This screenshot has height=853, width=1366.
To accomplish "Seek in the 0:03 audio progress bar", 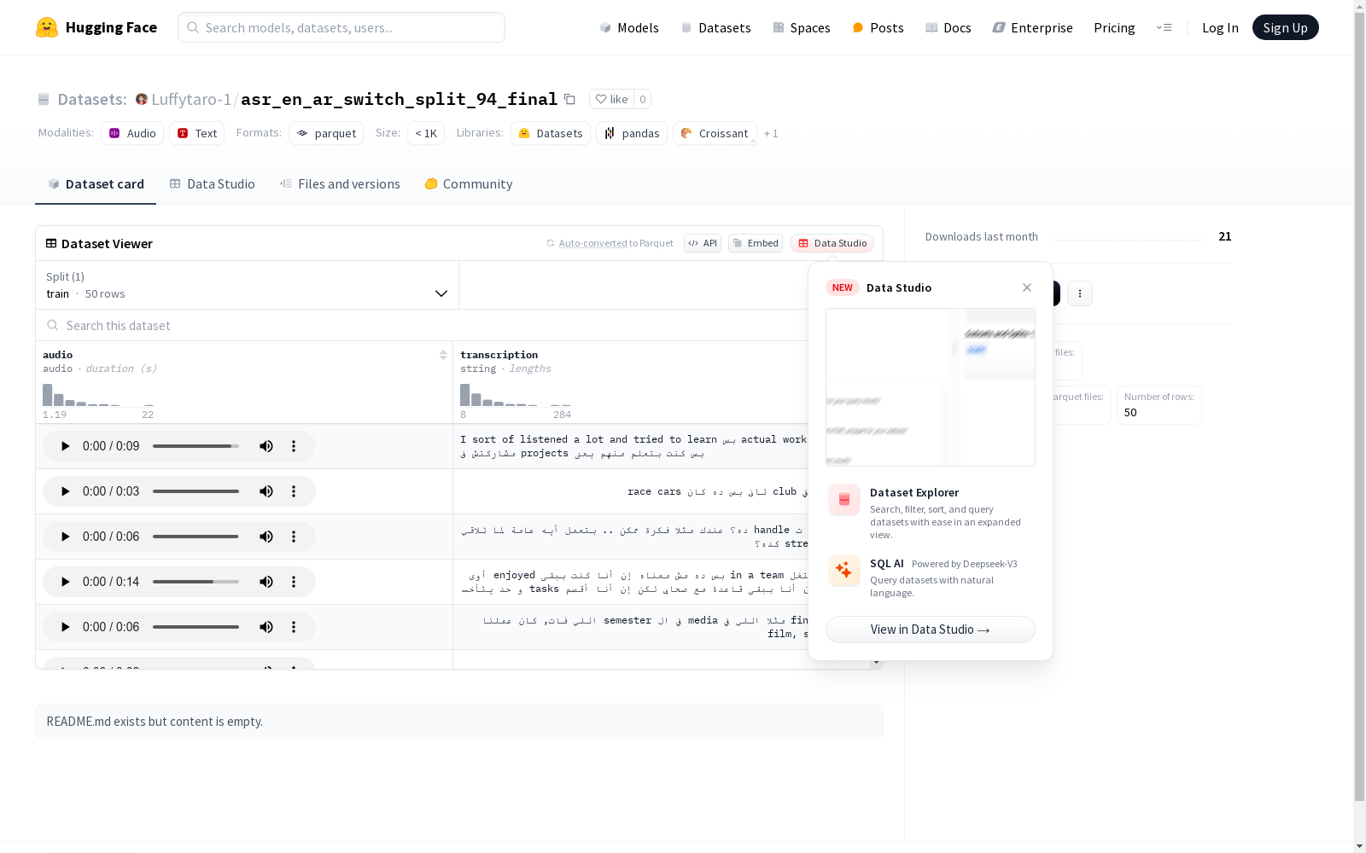I will tap(196, 491).
